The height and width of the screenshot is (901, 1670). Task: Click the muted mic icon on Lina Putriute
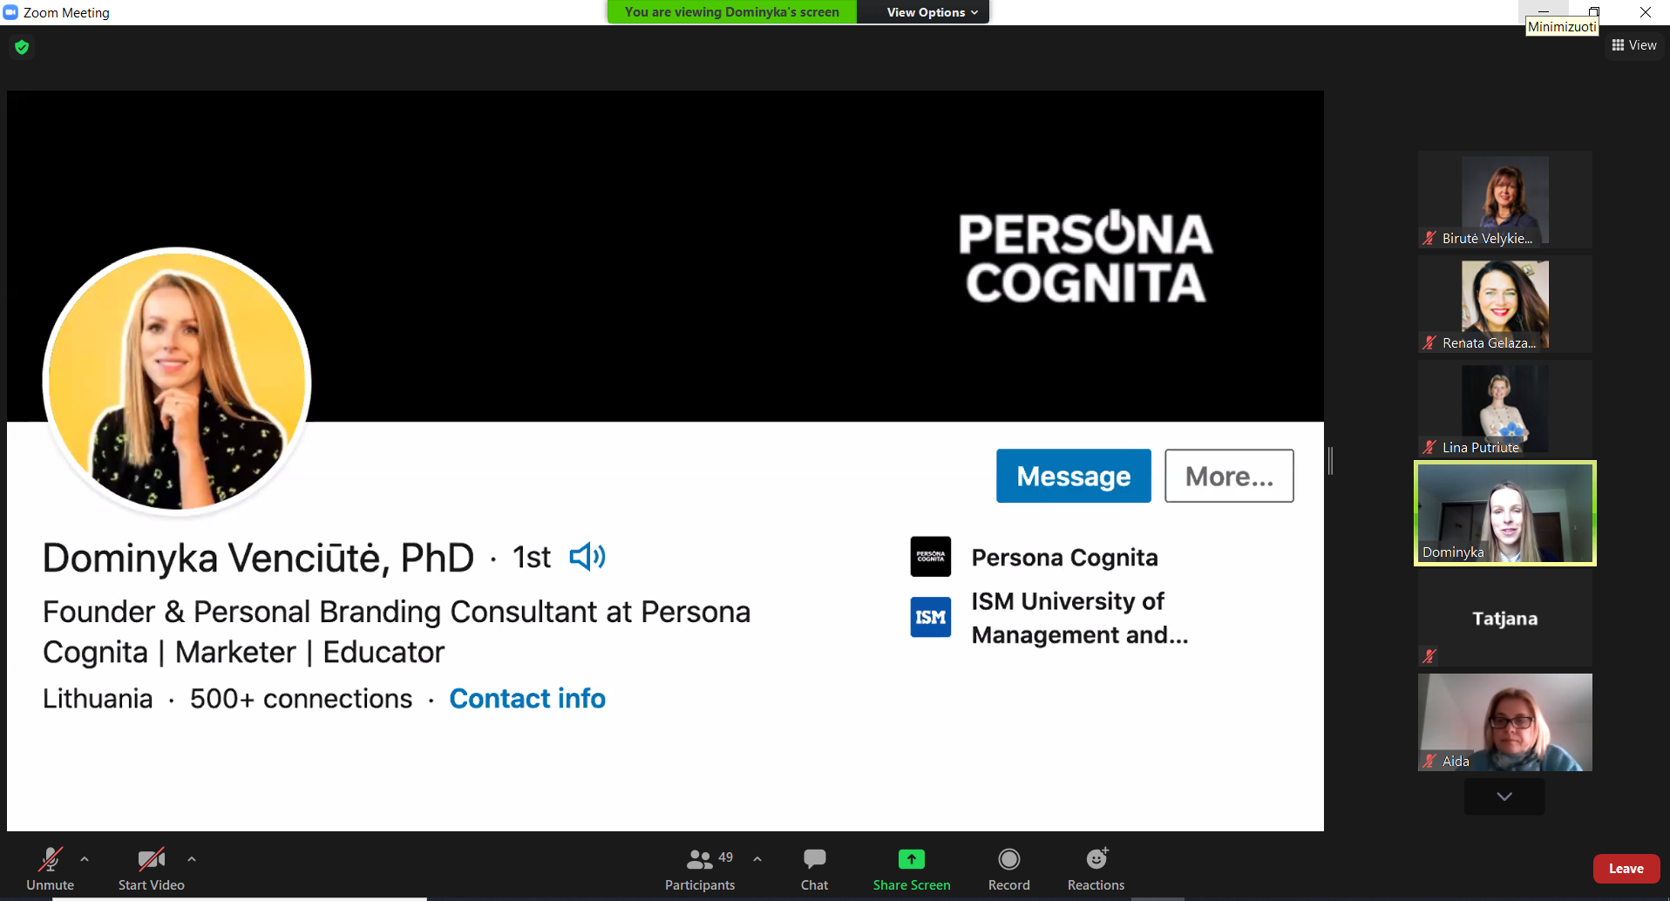pyautogui.click(x=1429, y=447)
